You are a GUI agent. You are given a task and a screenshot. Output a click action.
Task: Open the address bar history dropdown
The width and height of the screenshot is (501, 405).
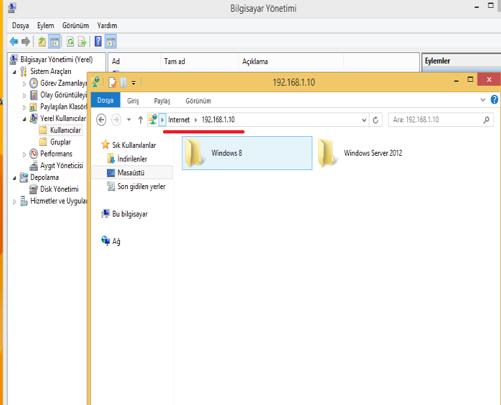tap(364, 120)
